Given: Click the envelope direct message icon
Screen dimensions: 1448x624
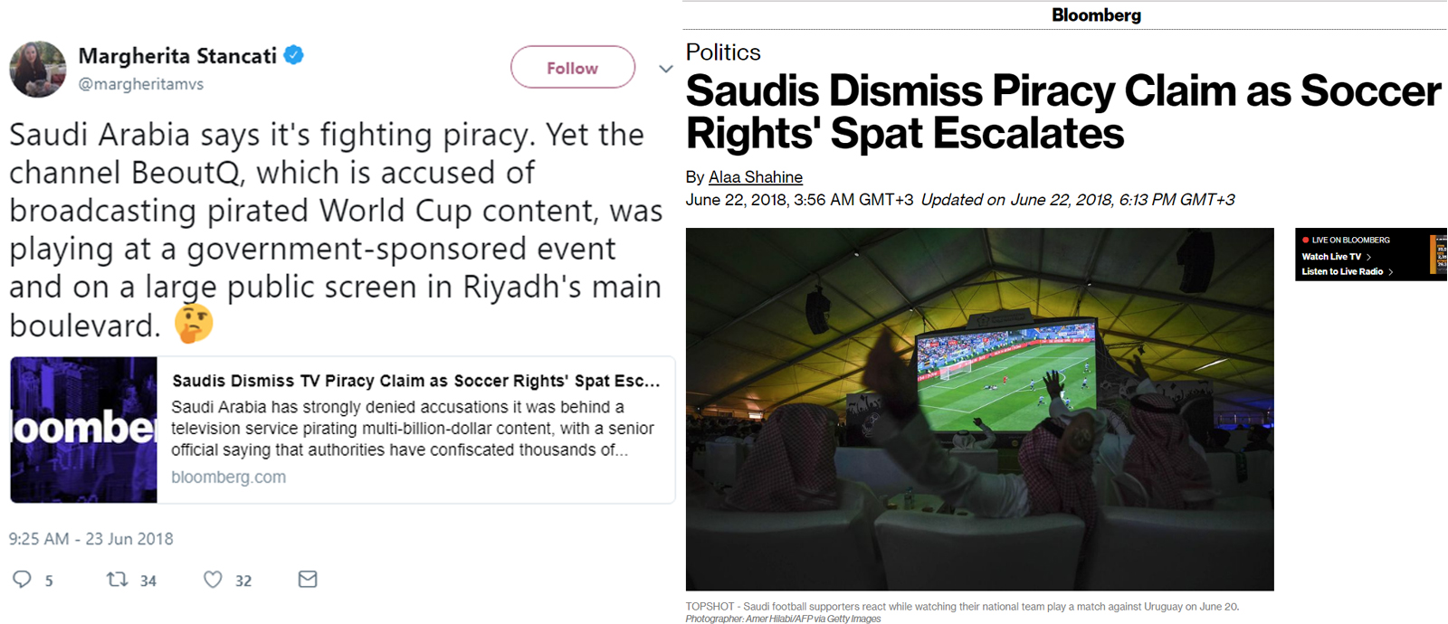Looking at the screenshot, I should [x=308, y=579].
